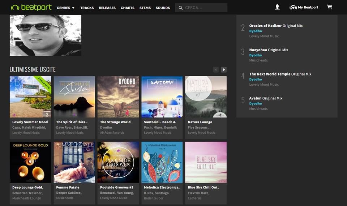347x206 pixels.
Task: Click the Beatport logo
Action: tap(31, 8)
